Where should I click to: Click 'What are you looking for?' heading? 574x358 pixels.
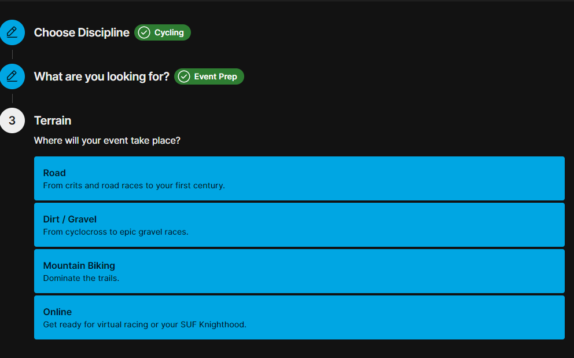(101, 76)
